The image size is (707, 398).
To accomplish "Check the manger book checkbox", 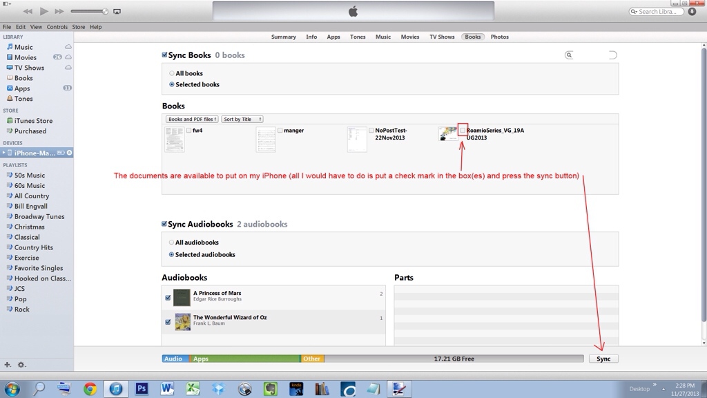I will coord(280,131).
